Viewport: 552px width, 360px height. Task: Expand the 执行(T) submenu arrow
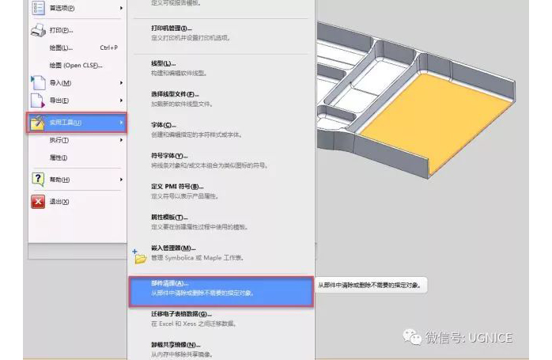tap(121, 140)
